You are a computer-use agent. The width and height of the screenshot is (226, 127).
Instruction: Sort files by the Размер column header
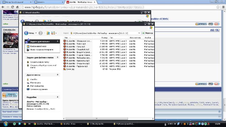coord(101,38)
